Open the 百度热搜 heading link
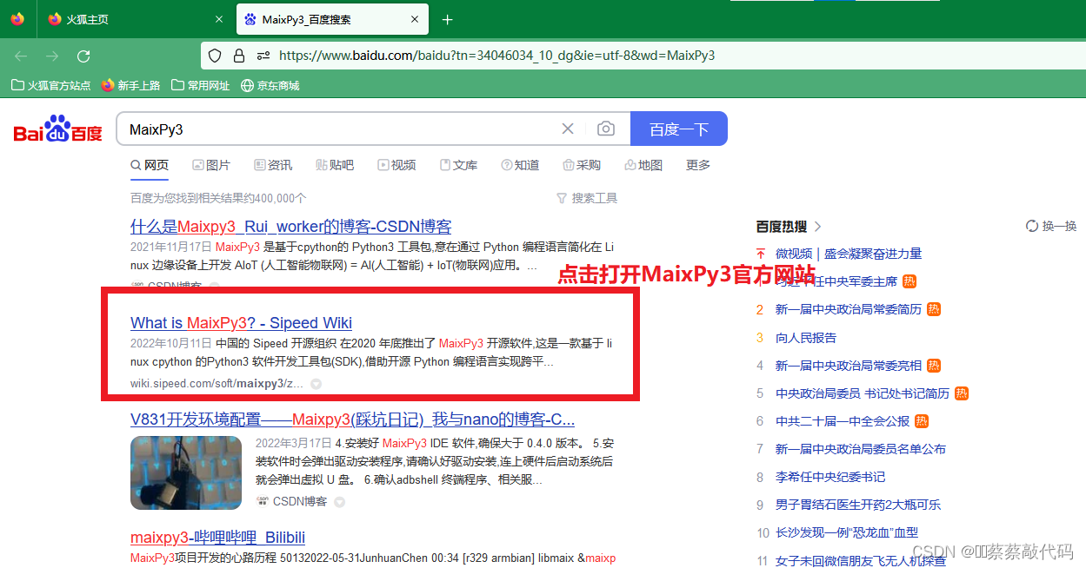 [782, 227]
